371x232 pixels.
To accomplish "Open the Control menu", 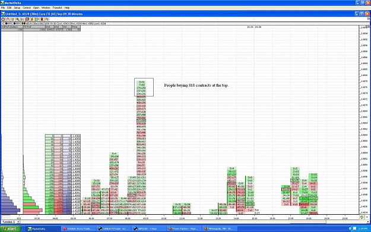I will click(27, 8).
